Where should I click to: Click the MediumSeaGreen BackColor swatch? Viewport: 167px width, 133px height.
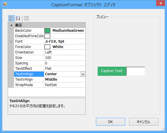(47, 31)
